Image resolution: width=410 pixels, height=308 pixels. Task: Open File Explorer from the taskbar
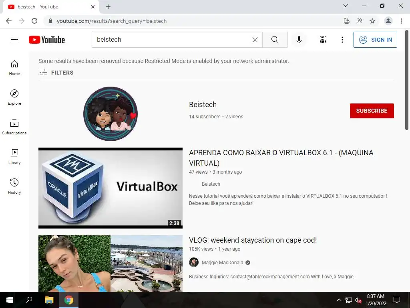[49, 300]
